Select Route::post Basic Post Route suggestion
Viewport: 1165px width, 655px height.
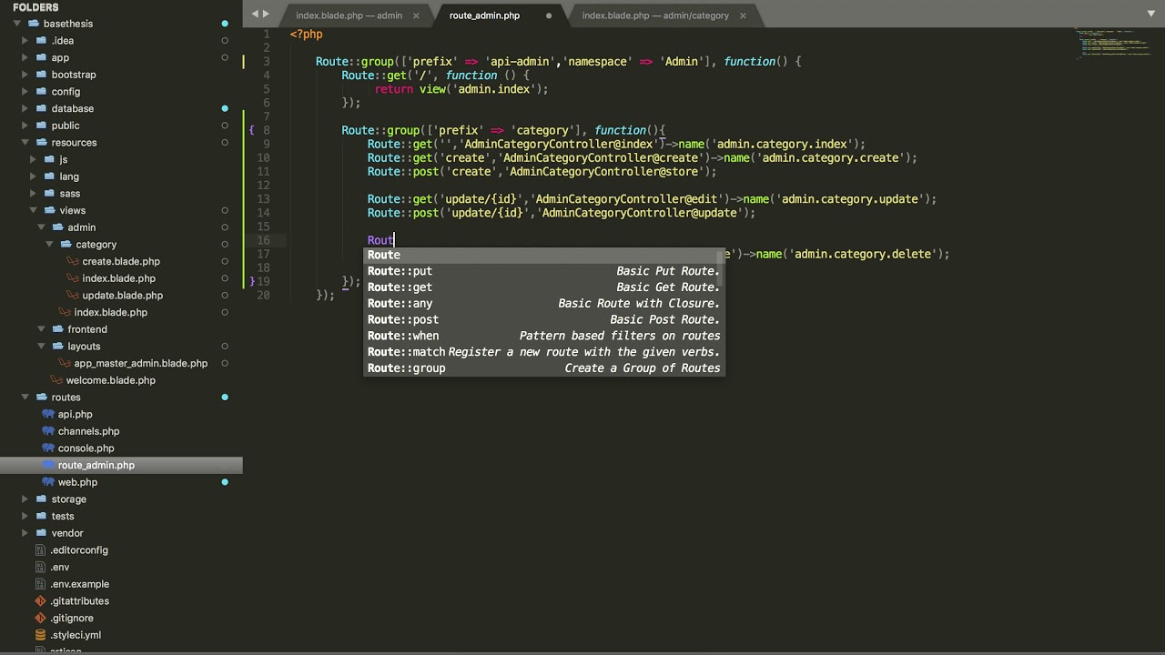pos(543,320)
